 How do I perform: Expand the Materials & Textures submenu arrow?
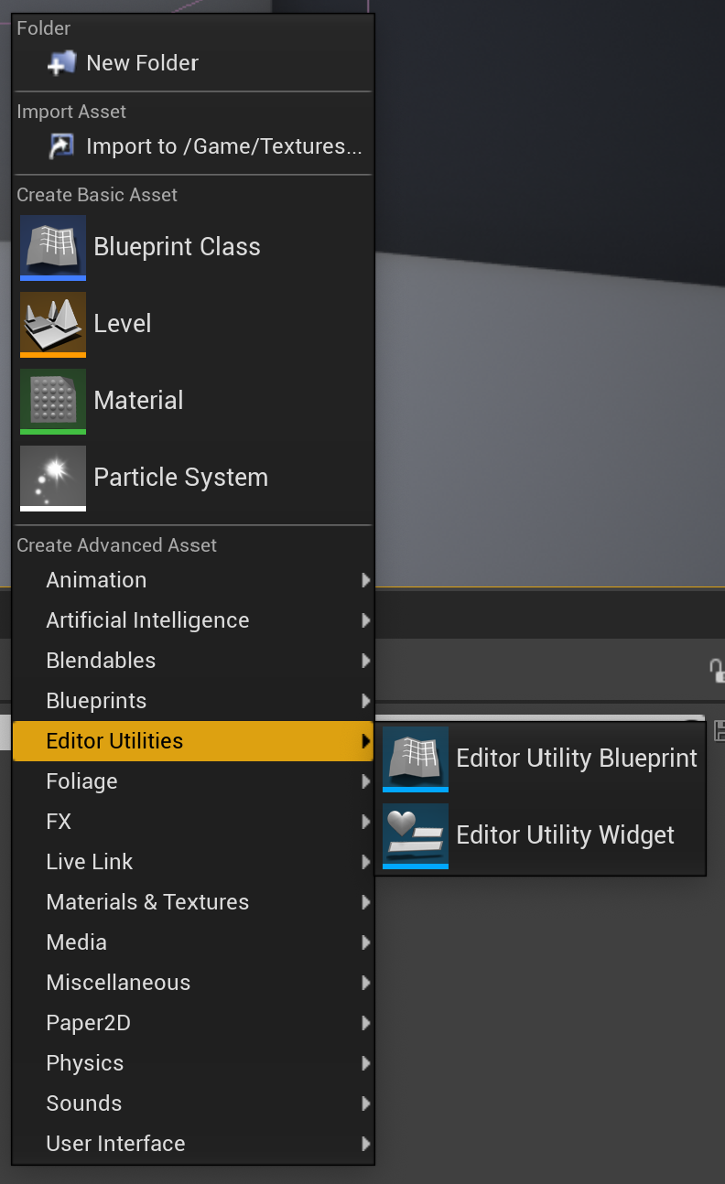(x=366, y=901)
